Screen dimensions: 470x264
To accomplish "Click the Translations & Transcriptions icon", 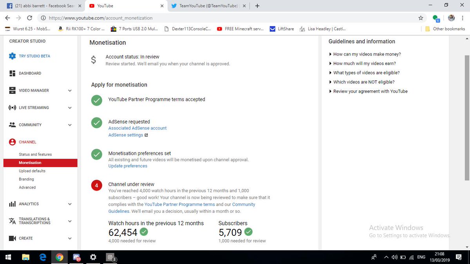I will point(12,221).
